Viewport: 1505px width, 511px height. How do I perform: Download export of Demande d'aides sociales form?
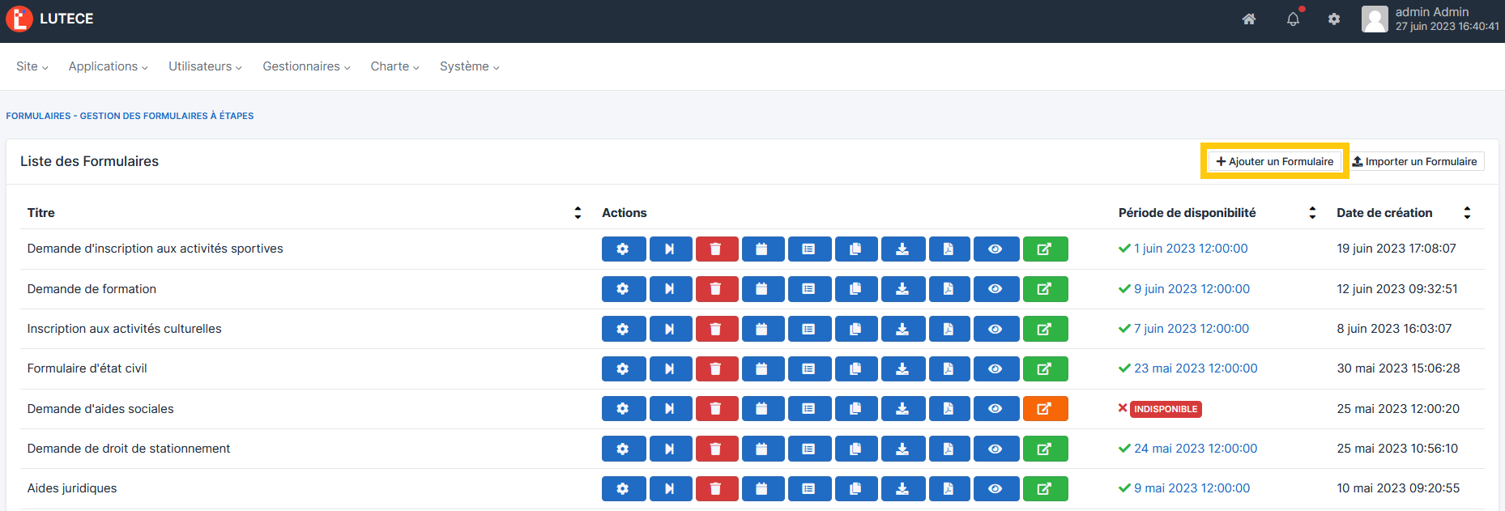coord(902,409)
